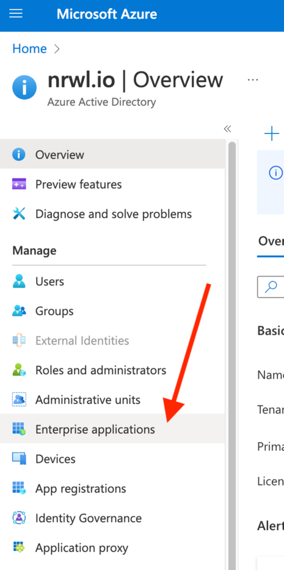Collapse the sidebar with double chevron
This screenshot has width=284, height=570.
(x=227, y=129)
